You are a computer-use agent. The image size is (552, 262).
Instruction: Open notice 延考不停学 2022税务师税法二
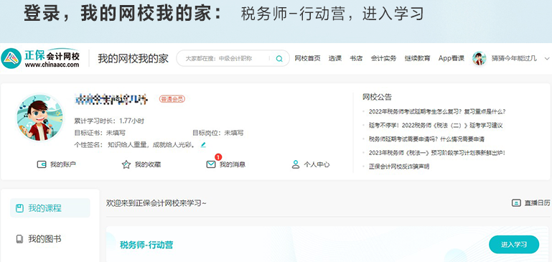click(x=436, y=126)
